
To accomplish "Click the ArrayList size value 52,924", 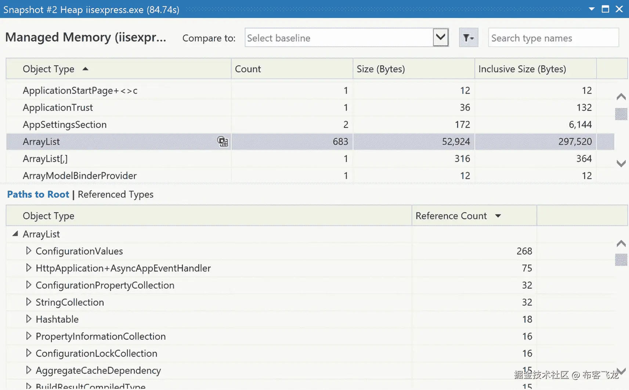I will (x=456, y=141).
